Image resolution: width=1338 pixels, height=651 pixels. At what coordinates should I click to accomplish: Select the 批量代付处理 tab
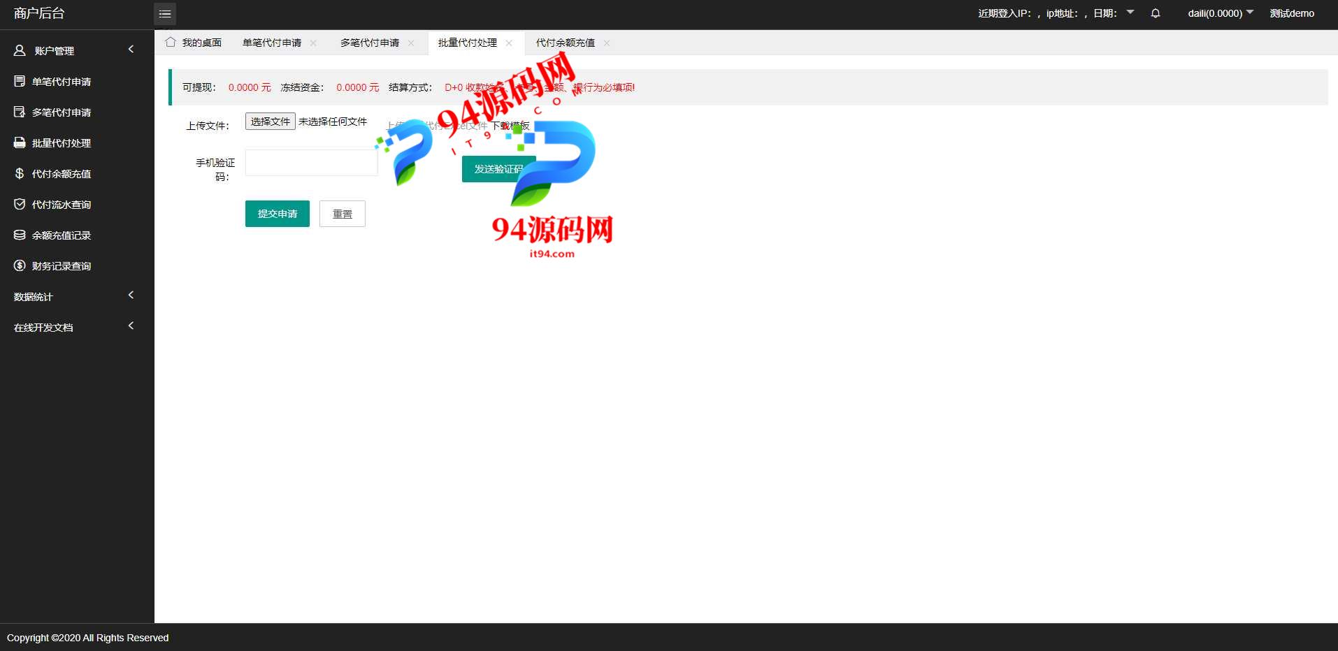(x=468, y=43)
